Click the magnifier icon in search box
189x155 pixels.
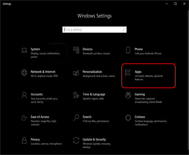(x=124, y=30)
